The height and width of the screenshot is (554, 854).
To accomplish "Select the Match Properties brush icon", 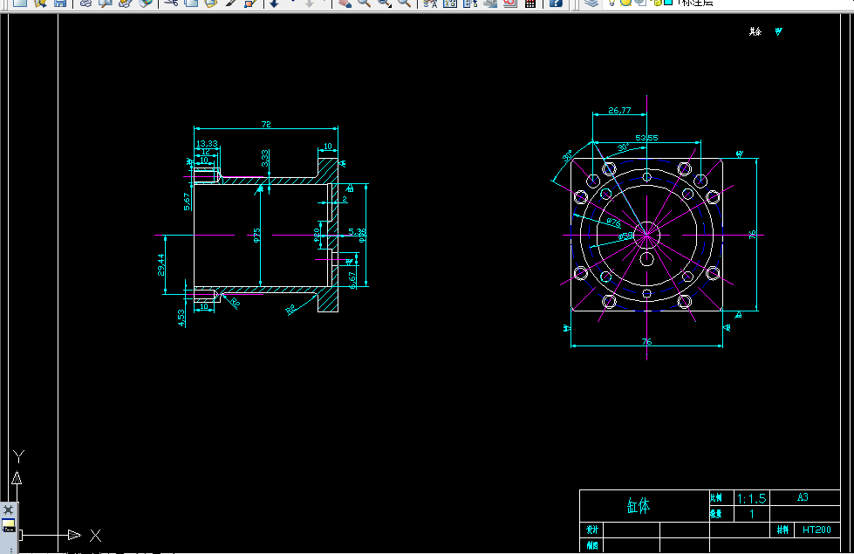I will pos(231,3).
